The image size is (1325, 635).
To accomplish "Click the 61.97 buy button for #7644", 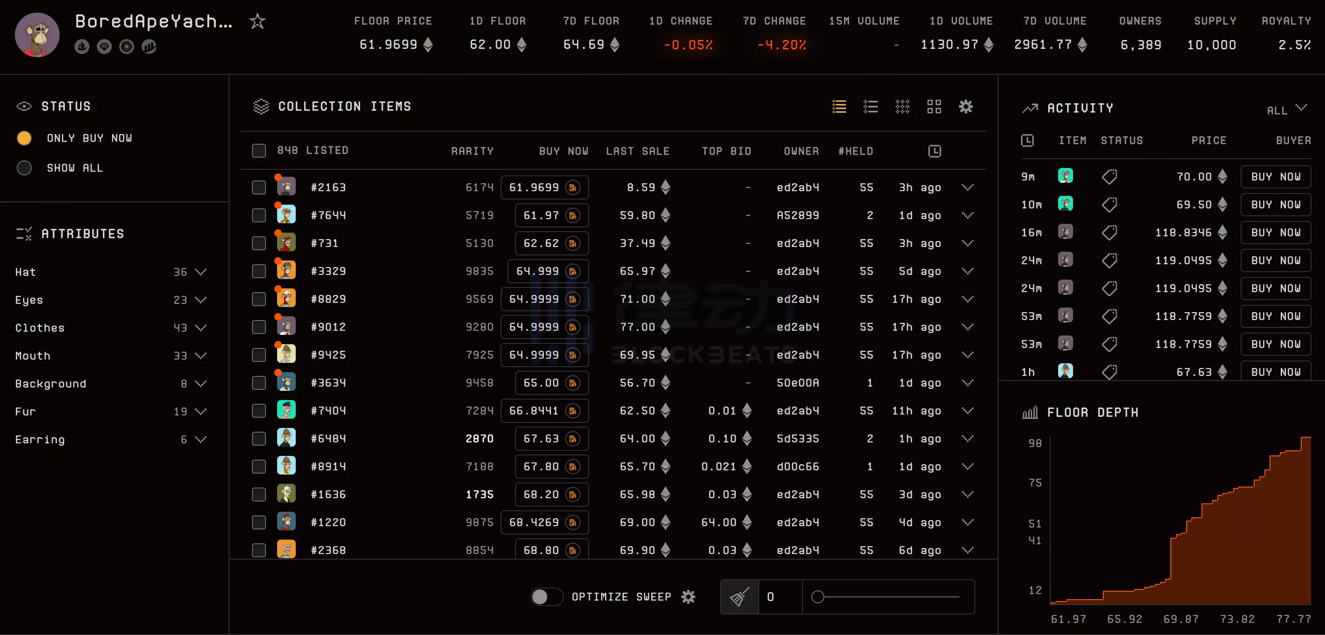I will [551, 215].
